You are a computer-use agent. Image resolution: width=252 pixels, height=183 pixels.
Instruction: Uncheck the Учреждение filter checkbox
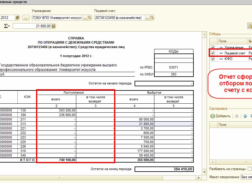pos(213,47)
